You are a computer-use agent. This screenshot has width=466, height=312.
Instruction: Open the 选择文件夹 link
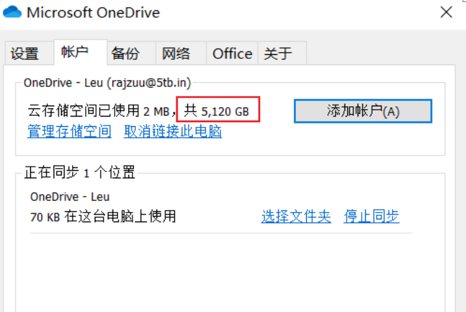click(296, 216)
